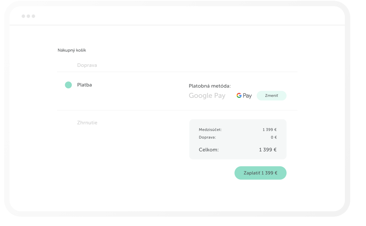Expand the Zhrnutie summary section
366x226 pixels.
click(x=87, y=122)
